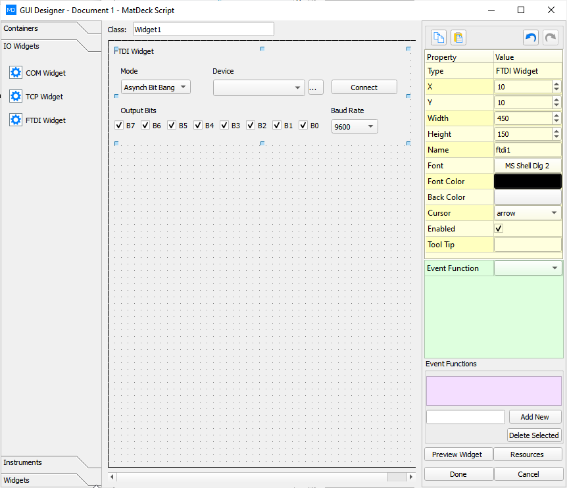Viewport: 567px width, 488px height.
Task: Open the Cursor dropdown set to arrow
Action: (x=528, y=212)
